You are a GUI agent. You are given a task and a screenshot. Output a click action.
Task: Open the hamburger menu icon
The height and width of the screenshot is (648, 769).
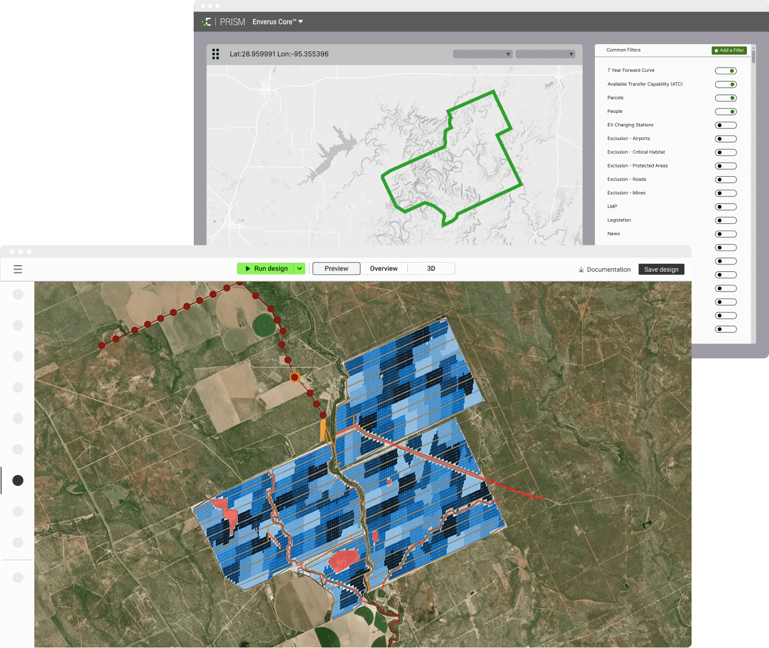(x=18, y=269)
